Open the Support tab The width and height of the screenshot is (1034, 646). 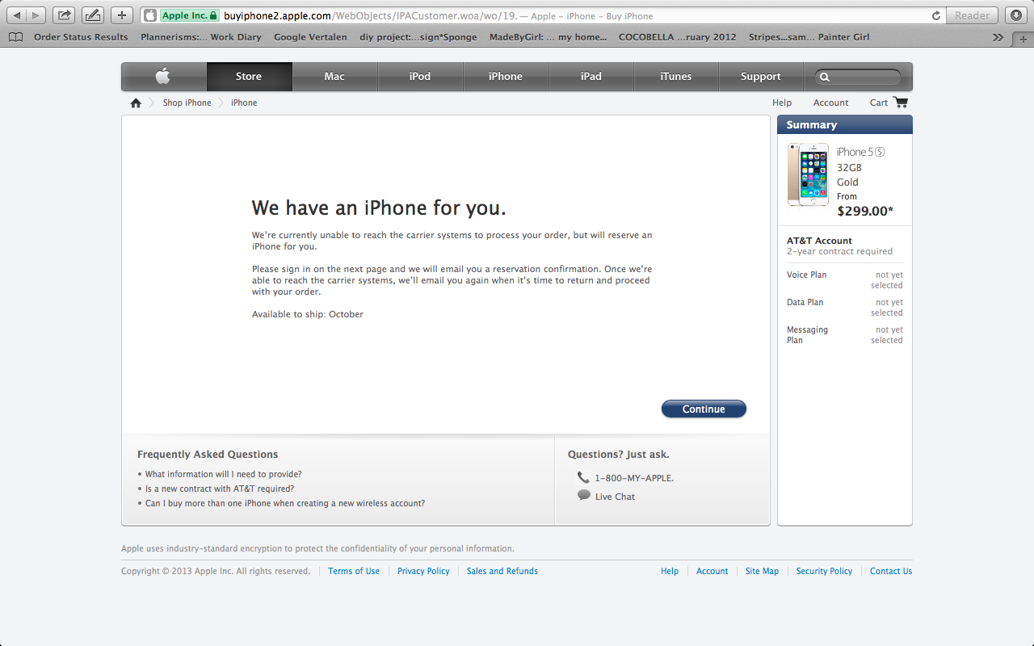pyautogui.click(x=761, y=77)
